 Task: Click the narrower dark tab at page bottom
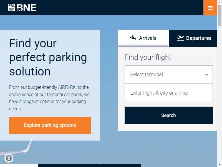pos(120,165)
